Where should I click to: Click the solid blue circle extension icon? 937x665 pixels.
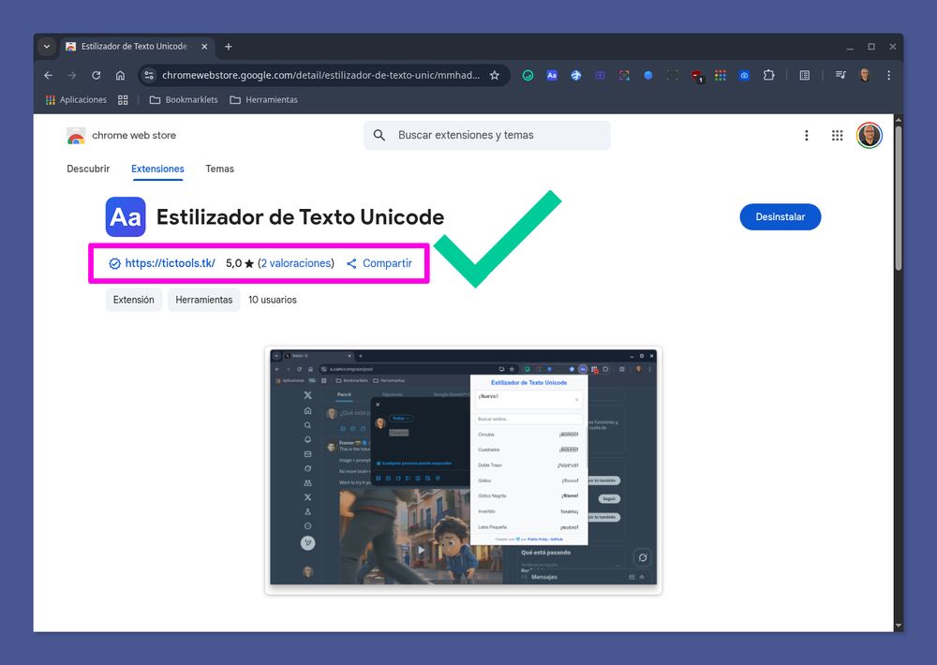pos(647,75)
